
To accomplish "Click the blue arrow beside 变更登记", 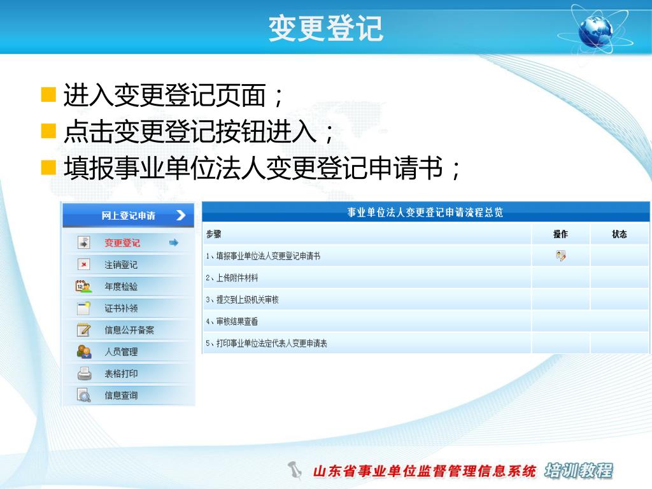I will coord(174,243).
